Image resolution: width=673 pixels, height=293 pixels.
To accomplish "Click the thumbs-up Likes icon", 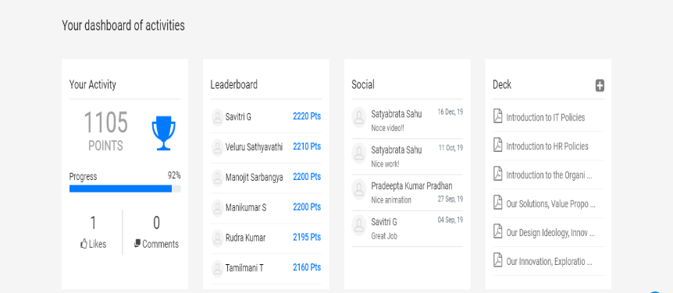I will pyautogui.click(x=84, y=244).
